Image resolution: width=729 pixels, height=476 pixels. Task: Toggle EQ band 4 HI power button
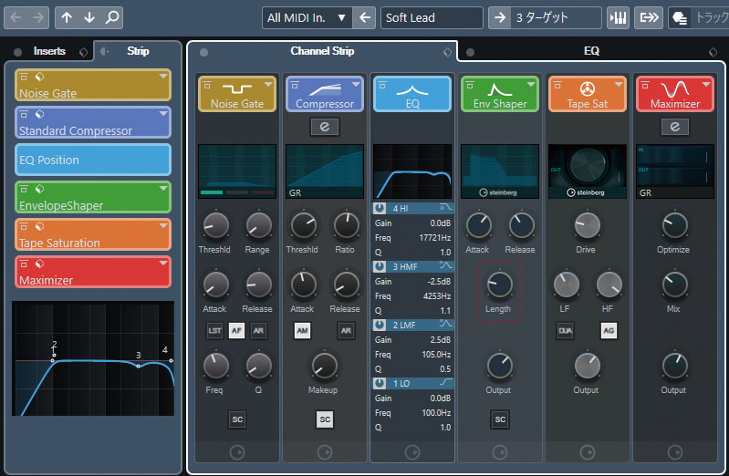[x=380, y=208]
